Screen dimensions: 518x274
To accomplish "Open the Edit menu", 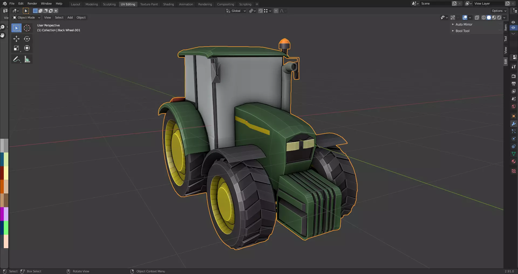I will pyautogui.click(x=21, y=4).
